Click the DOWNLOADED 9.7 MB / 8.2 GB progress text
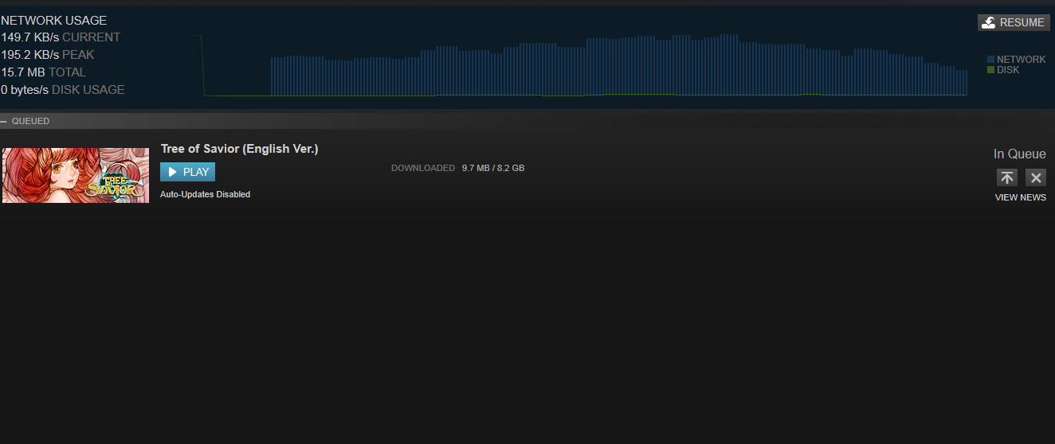The image size is (1055, 444). (x=457, y=168)
